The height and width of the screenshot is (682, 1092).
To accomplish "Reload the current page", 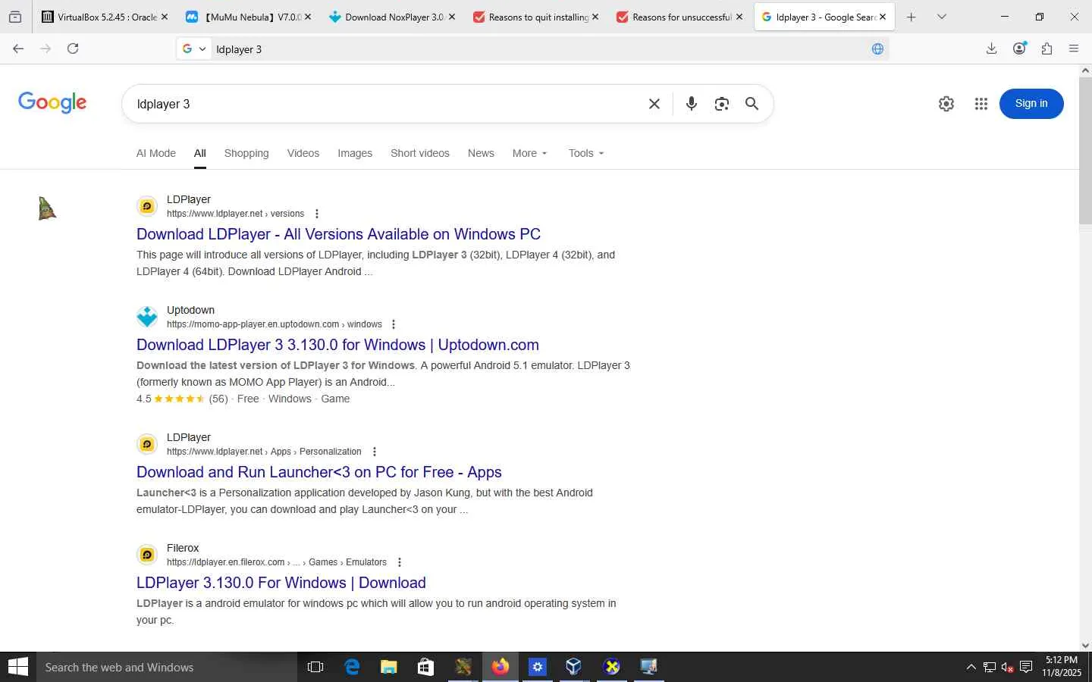I will tap(73, 48).
